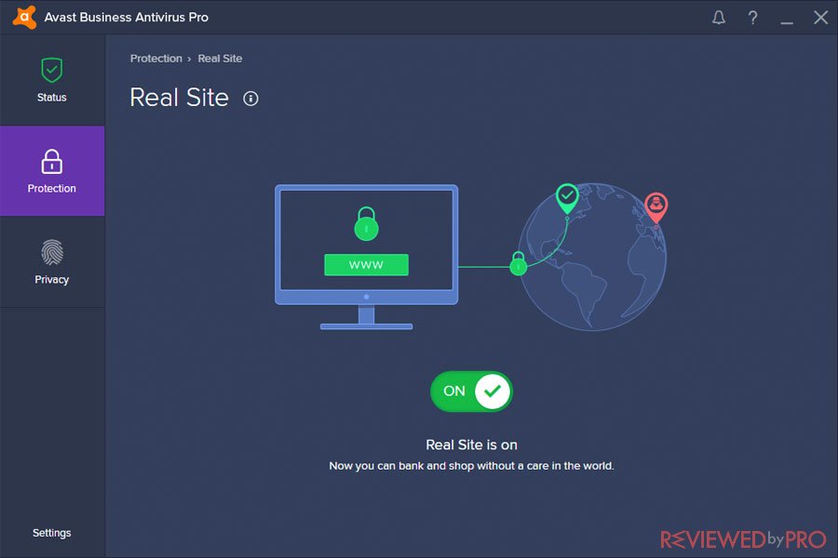Click the Avast logo in the title bar
The width and height of the screenshot is (838, 558).
click(x=24, y=17)
